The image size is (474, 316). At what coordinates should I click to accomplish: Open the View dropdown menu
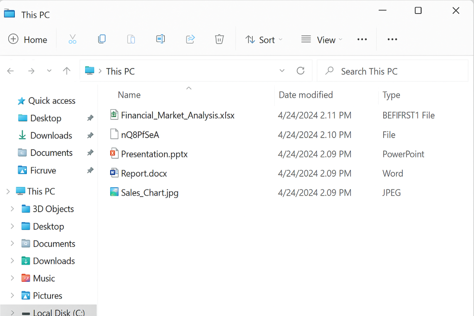coord(322,40)
